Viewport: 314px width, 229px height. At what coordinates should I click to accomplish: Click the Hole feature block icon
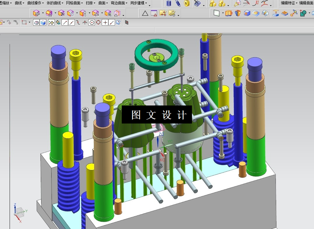tap(247, 13)
